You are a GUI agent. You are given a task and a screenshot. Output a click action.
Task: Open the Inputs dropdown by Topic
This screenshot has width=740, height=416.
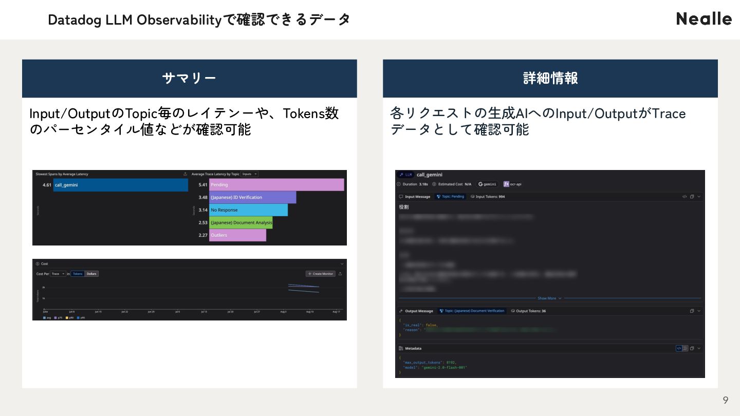[x=250, y=174]
